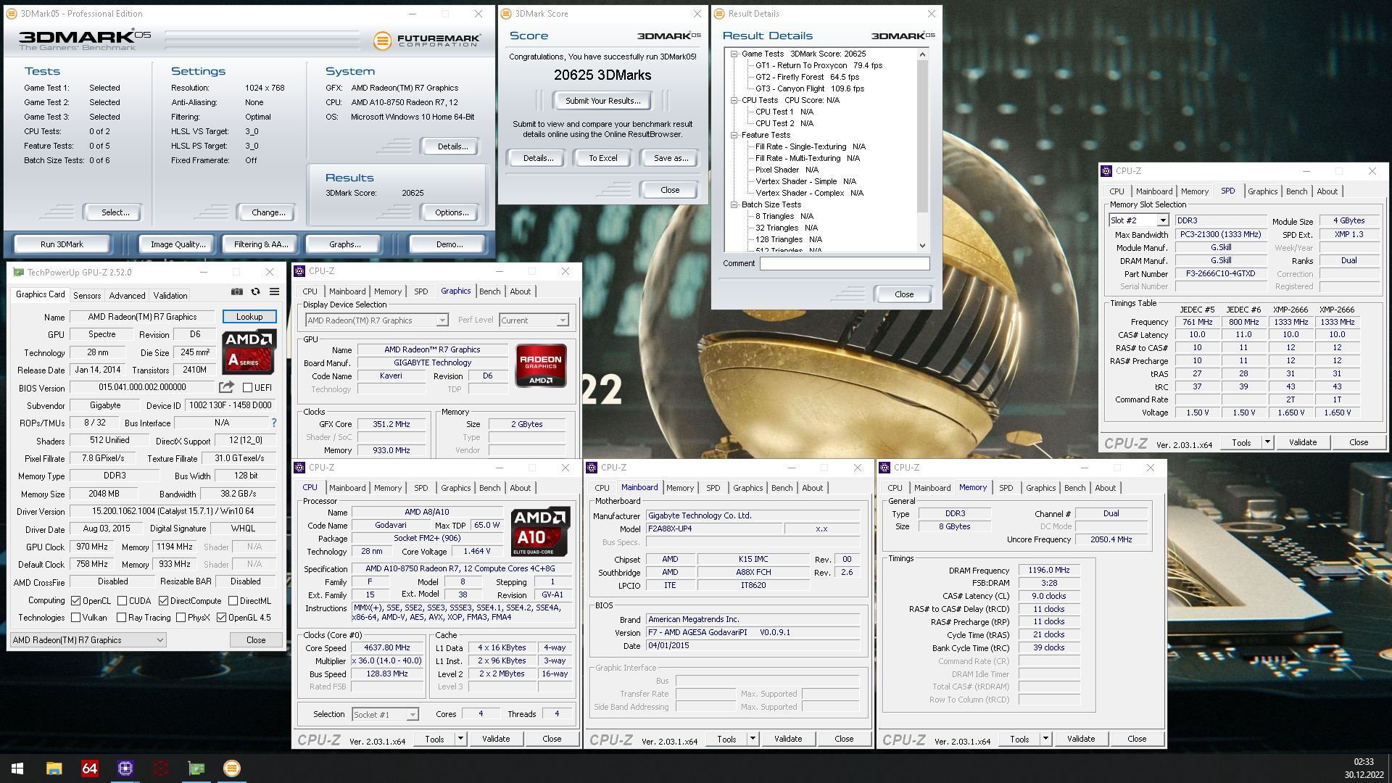1392x783 pixels.
Task: Open Bench tab in CPU-Z Graphics window
Action: point(490,291)
